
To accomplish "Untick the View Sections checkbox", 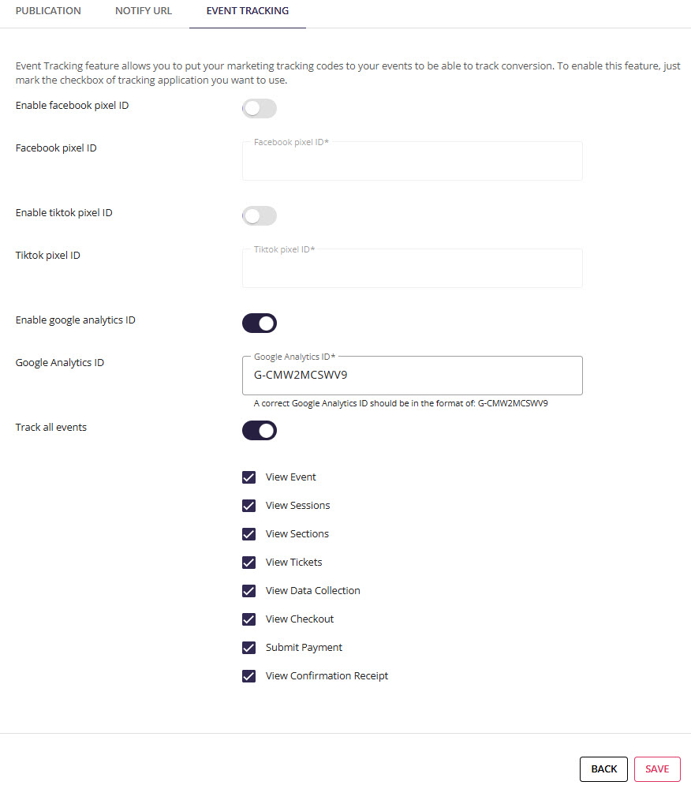I will [249, 534].
